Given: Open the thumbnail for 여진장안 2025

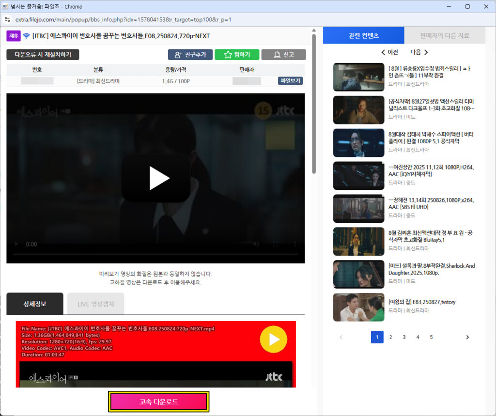Looking at the screenshot, I should [359, 176].
